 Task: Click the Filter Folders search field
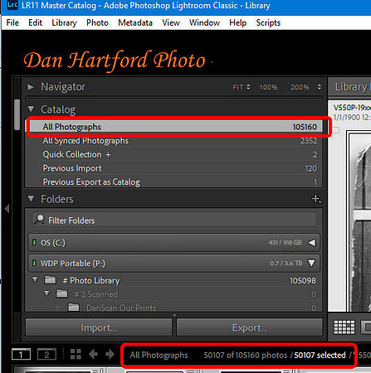(x=174, y=220)
